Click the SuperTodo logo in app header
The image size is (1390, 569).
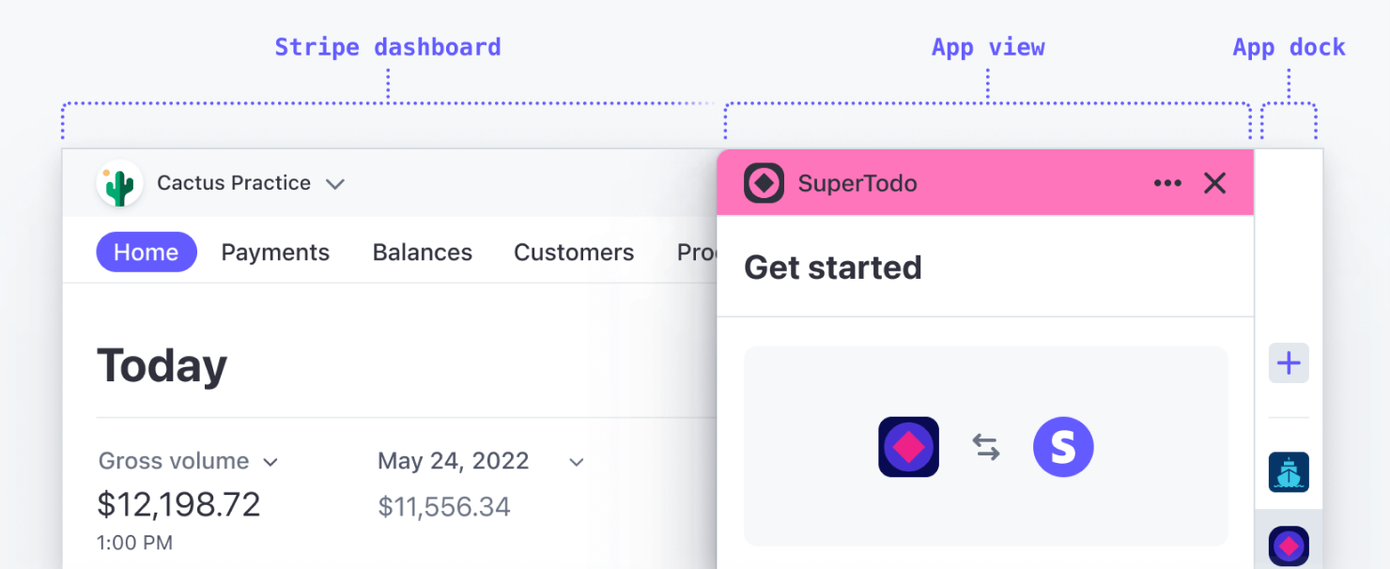pyautogui.click(x=764, y=183)
